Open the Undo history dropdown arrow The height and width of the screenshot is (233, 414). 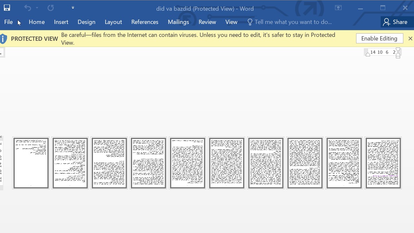[x=37, y=8]
